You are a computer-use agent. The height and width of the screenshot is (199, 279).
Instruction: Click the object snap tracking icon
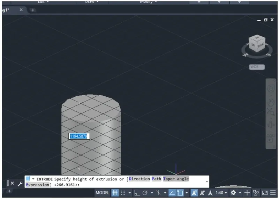[x=172, y=193]
